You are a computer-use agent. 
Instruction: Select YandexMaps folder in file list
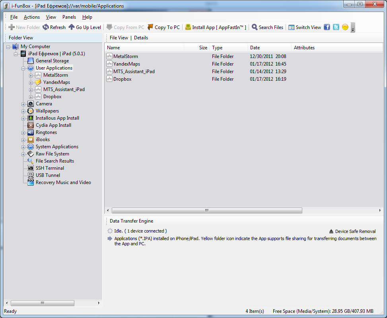point(126,64)
